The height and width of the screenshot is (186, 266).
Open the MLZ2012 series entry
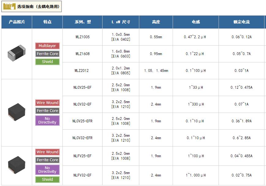tap(82, 71)
